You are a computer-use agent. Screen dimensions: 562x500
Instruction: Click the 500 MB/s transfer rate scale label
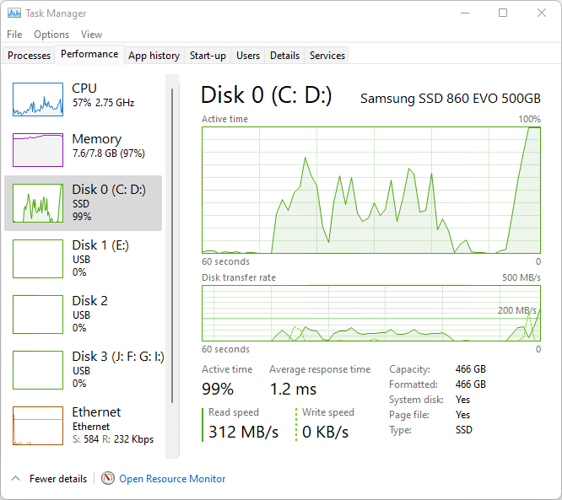click(521, 277)
